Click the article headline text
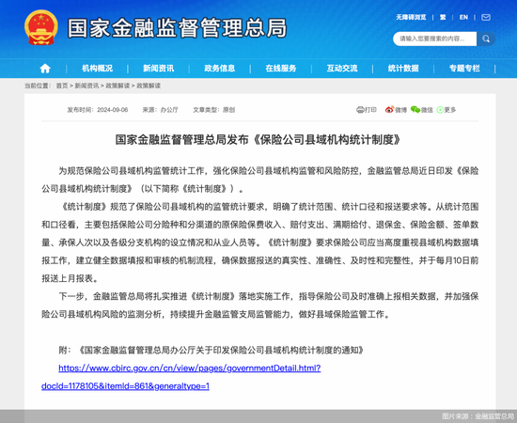Viewport: 517px width, 423px height. (258, 140)
